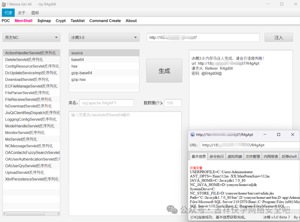Select ConfigResourceServlet反序列化 entry
The image size is (300, 222).
pos(31,66)
